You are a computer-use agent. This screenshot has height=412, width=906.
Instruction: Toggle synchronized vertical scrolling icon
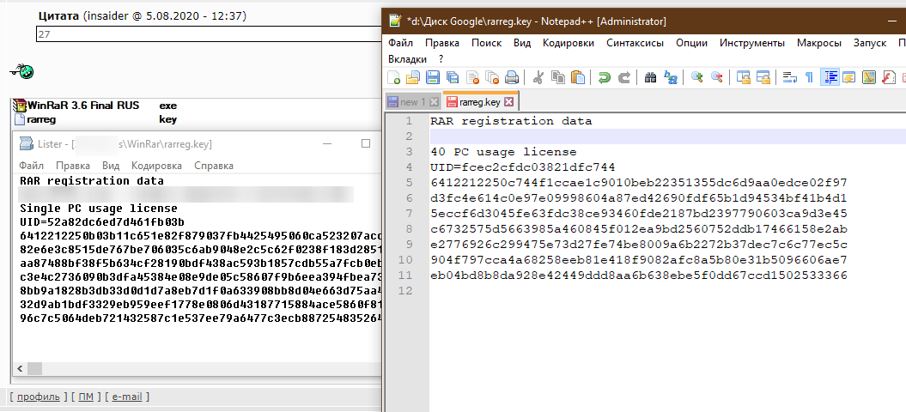click(744, 77)
